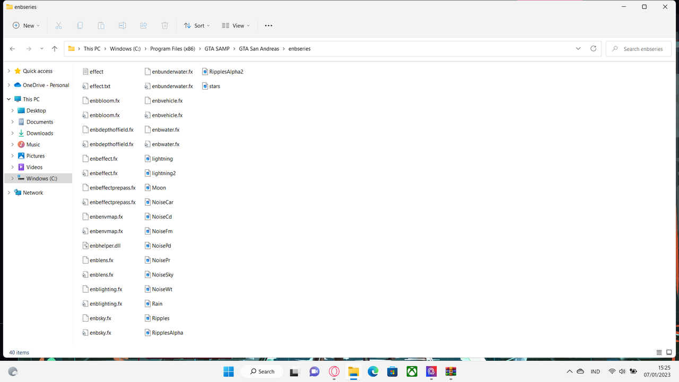Navigate up one folder with Up arrow
679x382 pixels.
click(x=55, y=49)
